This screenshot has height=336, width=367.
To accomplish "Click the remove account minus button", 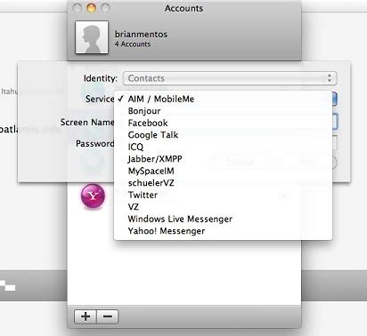I will coord(108,316).
